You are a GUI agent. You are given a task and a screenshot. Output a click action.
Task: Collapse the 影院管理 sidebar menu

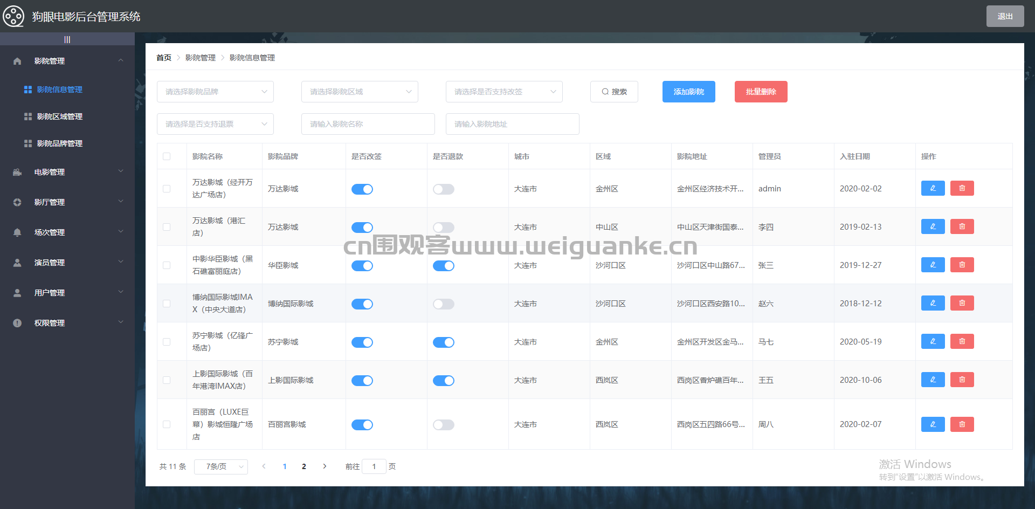click(x=67, y=61)
